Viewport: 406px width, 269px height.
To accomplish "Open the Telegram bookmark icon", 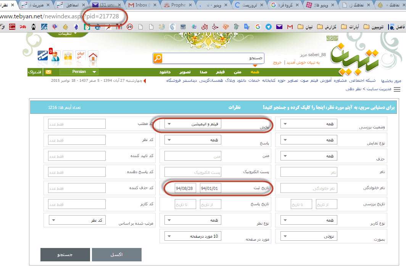I will (269, 27).
